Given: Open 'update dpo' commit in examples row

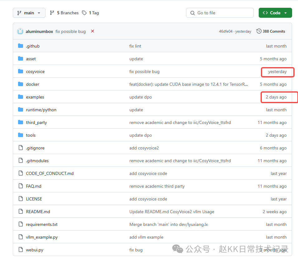Looking at the screenshot, I should 141,97.
